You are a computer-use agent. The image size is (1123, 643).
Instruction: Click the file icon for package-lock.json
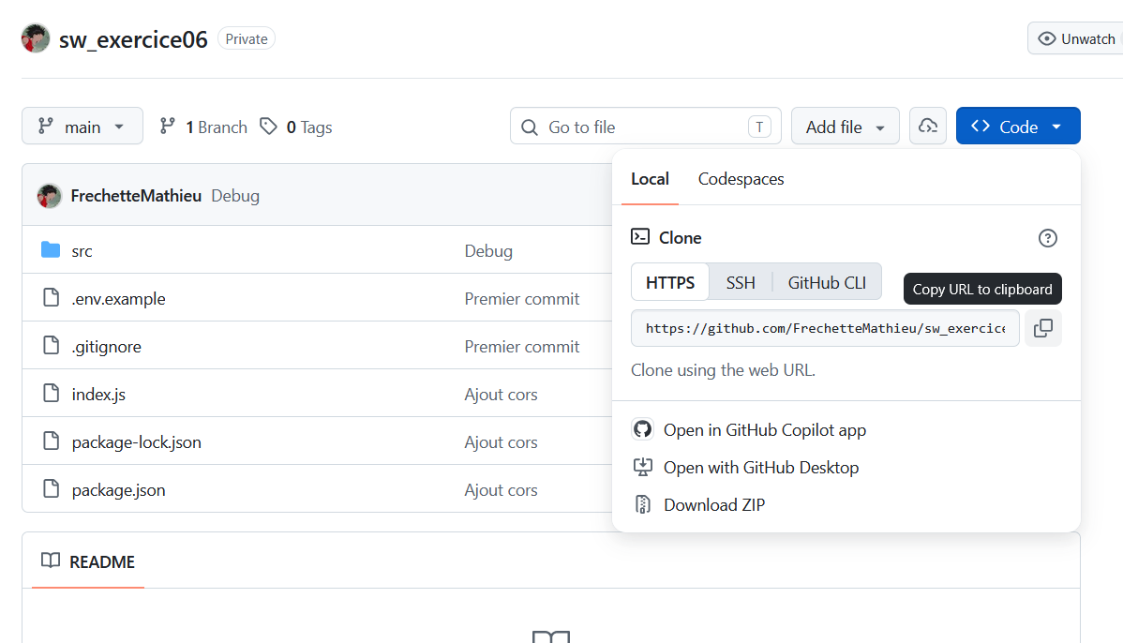[51, 441]
